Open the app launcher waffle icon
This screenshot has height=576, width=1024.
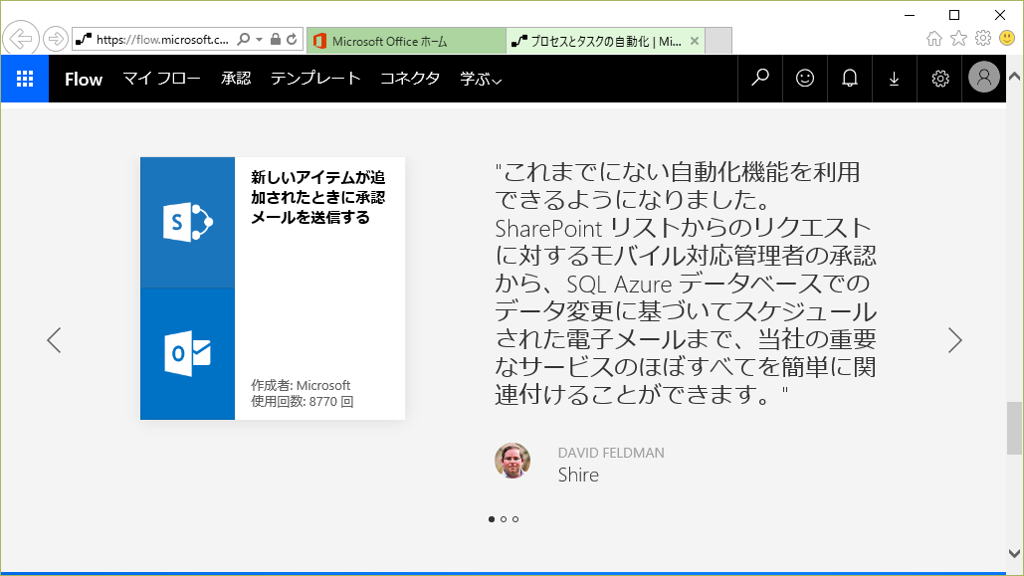(x=25, y=79)
